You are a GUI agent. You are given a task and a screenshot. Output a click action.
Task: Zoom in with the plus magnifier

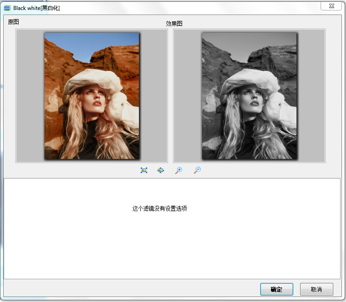coord(178,170)
